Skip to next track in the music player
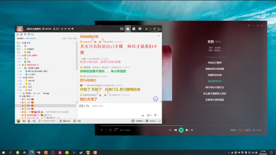276x155 pixels. (x=187, y=130)
